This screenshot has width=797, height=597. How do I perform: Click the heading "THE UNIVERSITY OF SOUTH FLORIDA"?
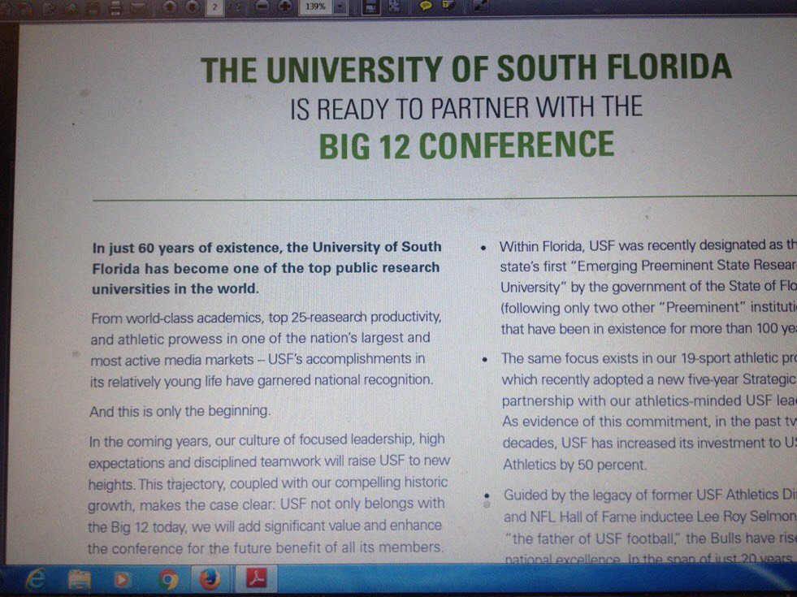[466, 68]
